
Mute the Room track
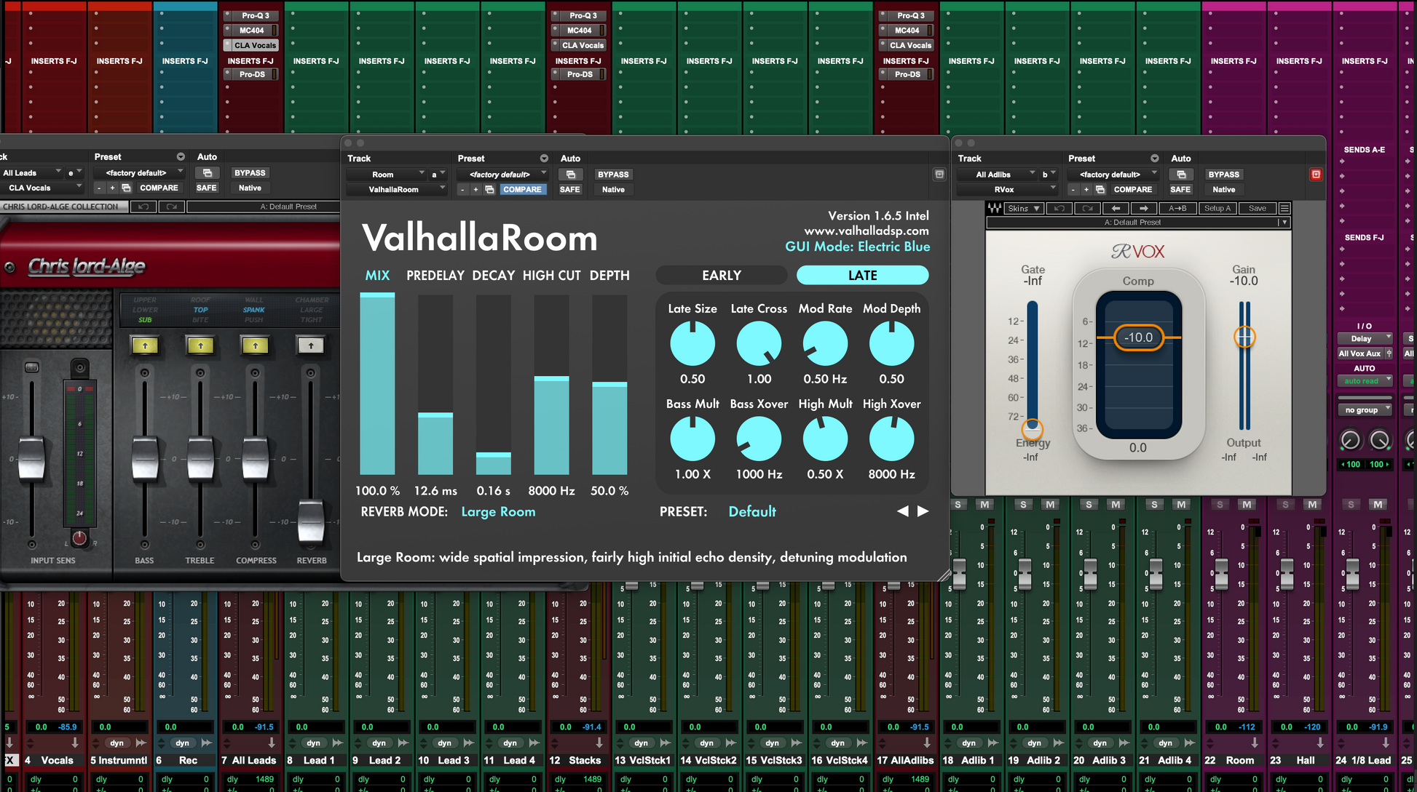click(x=1247, y=505)
